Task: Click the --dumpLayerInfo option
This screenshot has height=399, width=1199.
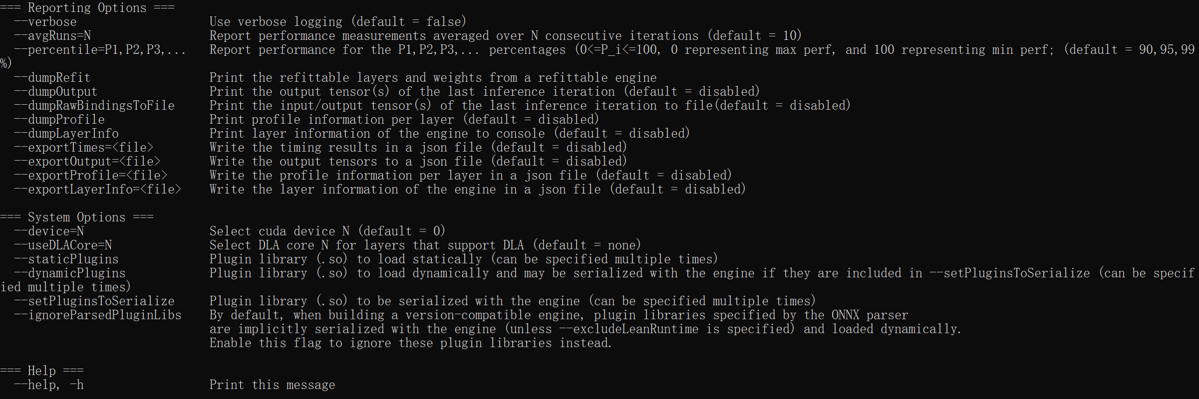Action: click(66, 134)
